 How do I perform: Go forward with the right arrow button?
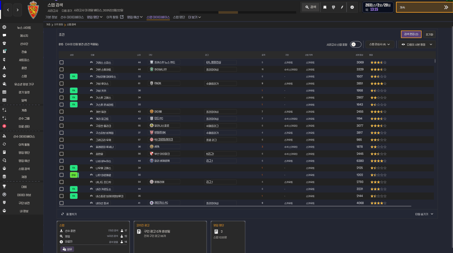[x=18, y=10]
